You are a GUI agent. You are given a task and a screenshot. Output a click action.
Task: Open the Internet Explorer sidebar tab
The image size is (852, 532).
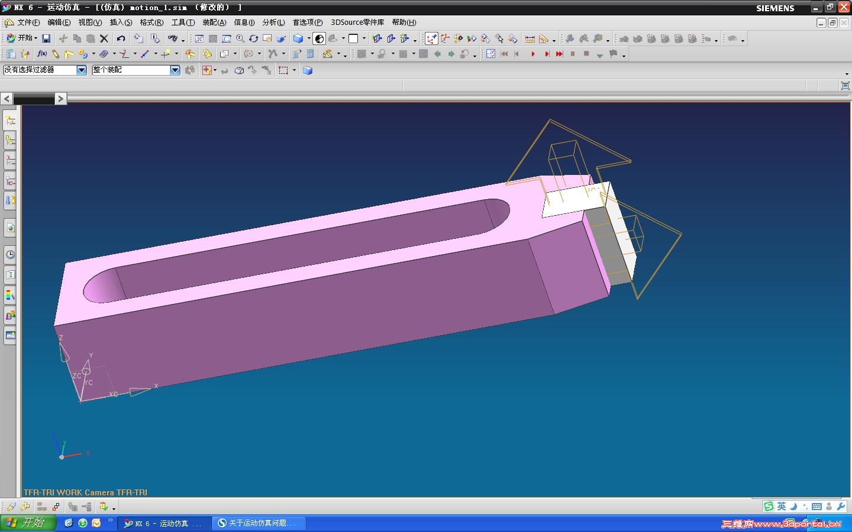(x=10, y=228)
